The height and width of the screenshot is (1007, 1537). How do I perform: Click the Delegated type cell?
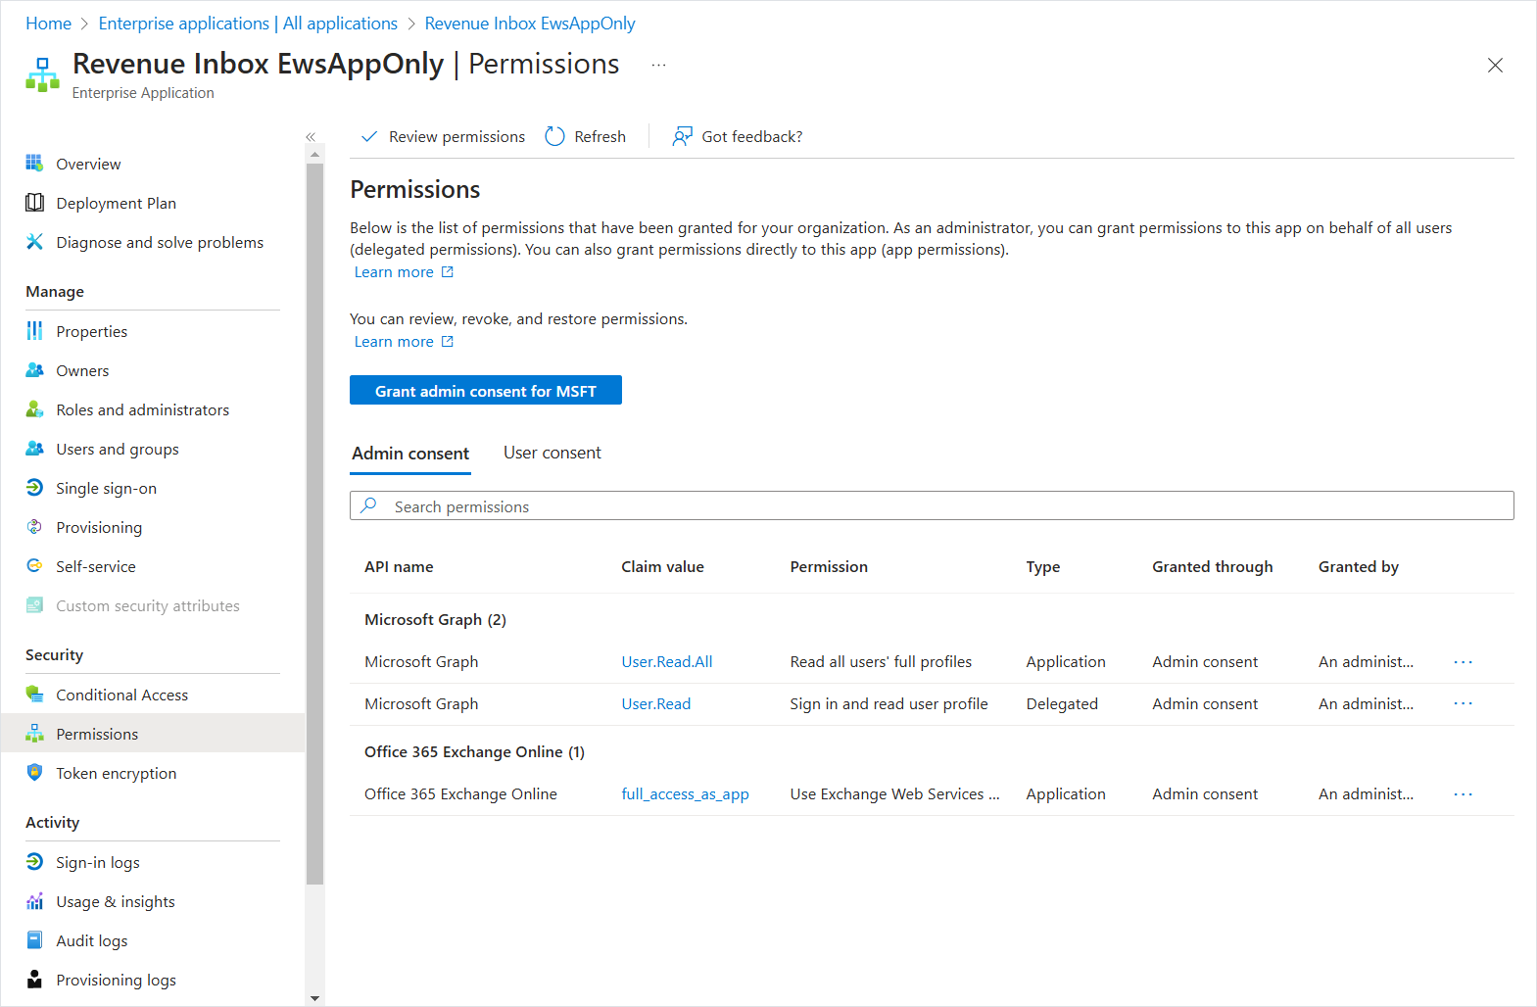click(1062, 703)
